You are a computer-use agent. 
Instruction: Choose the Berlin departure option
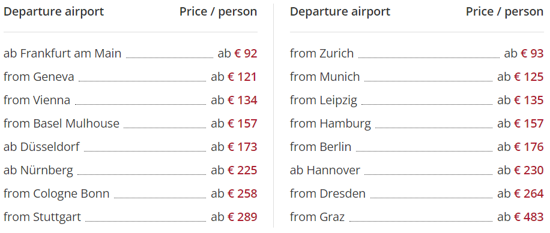coord(417,147)
